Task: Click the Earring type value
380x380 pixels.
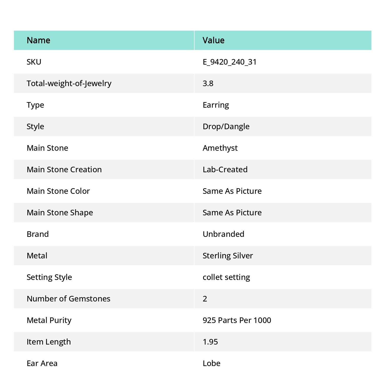Action: click(x=216, y=105)
